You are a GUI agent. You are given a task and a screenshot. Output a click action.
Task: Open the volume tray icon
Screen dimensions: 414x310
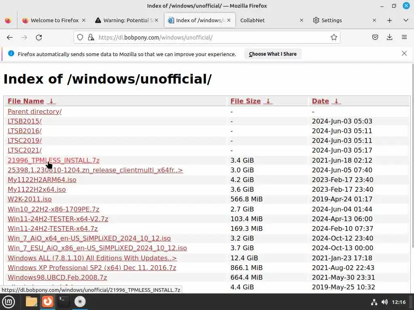click(x=384, y=302)
